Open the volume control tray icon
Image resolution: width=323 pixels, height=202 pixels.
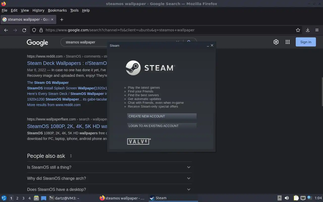(x=287, y=198)
